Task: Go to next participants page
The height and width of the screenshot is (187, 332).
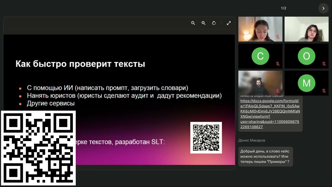Action: [x=323, y=8]
